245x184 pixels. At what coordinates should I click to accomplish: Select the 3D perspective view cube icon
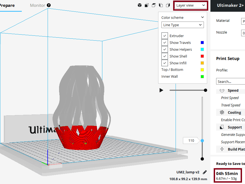(140, 5)
